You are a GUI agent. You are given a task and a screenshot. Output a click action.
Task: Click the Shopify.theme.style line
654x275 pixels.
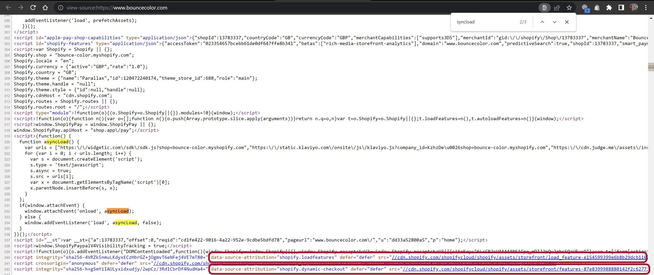(79, 90)
